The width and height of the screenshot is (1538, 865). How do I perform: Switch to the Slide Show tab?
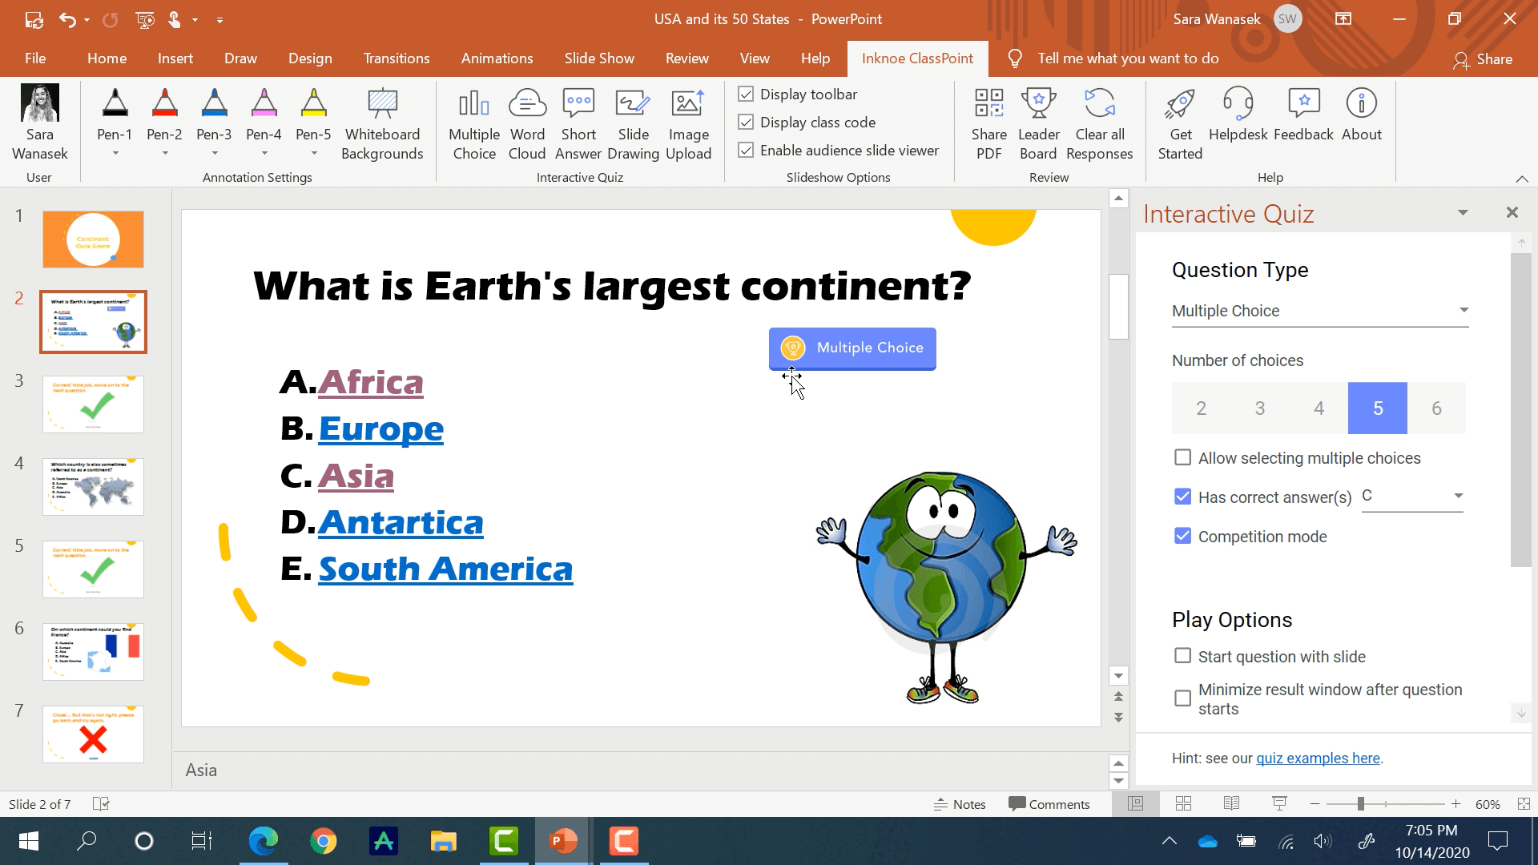click(598, 58)
